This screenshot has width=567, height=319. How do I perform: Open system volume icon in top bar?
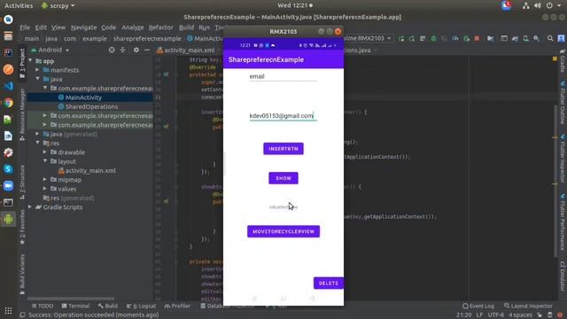pos(538,5)
